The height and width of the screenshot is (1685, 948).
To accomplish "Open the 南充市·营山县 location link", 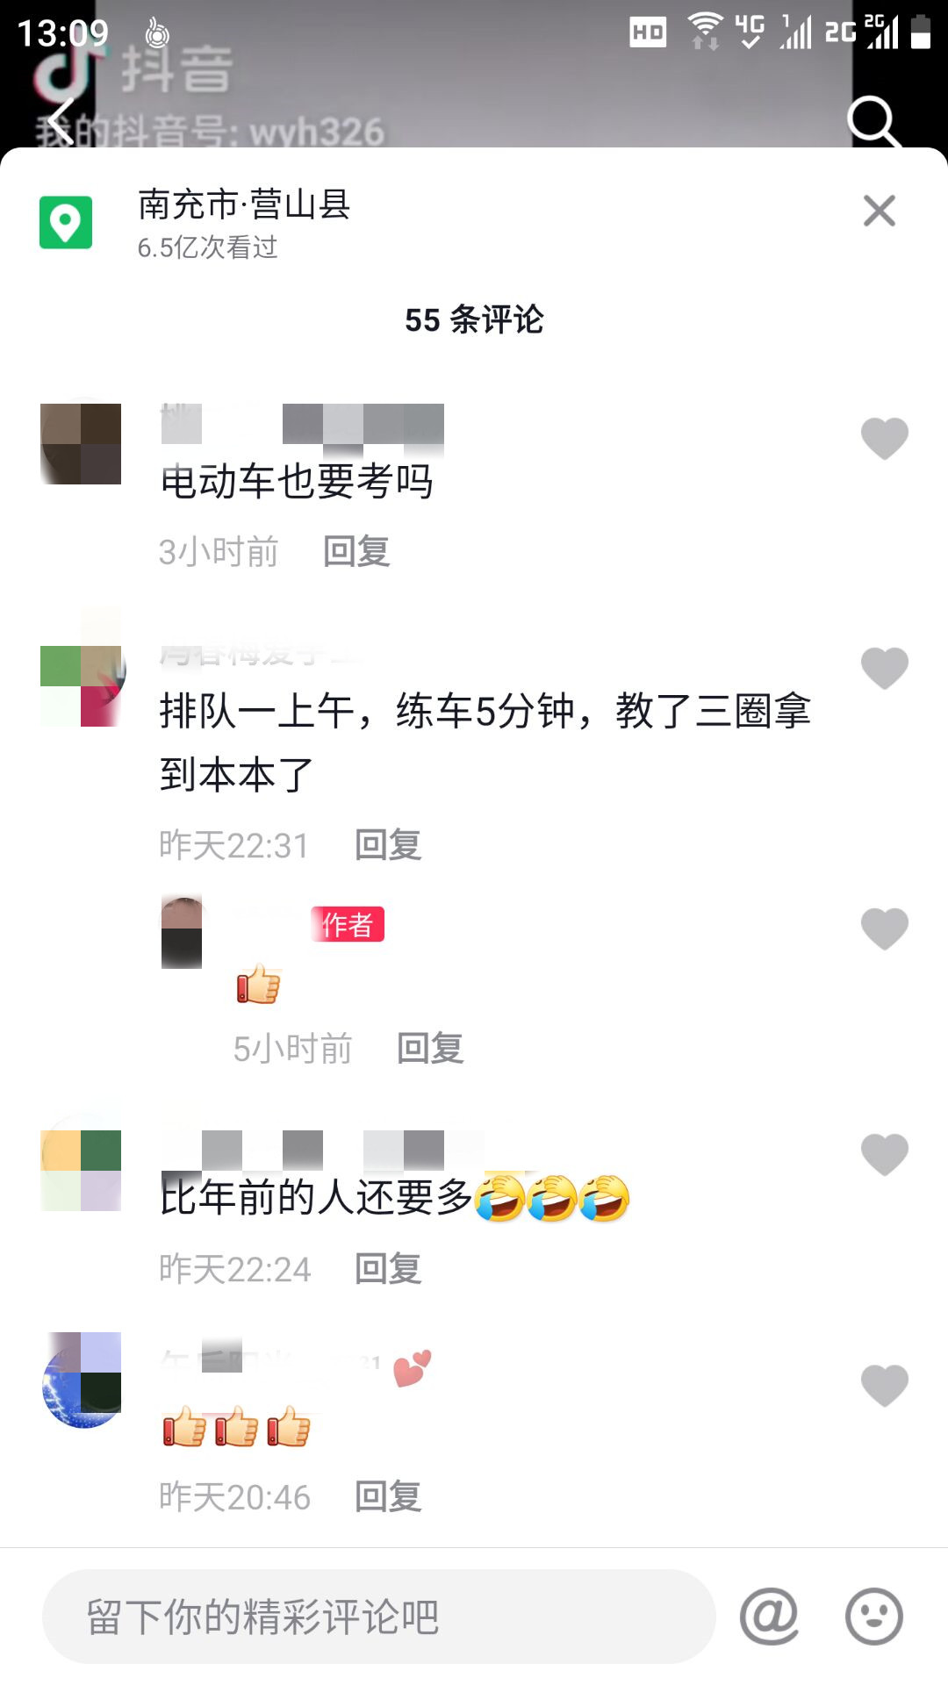I will coord(244,204).
